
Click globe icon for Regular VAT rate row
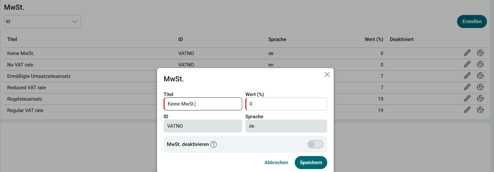click(480, 110)
